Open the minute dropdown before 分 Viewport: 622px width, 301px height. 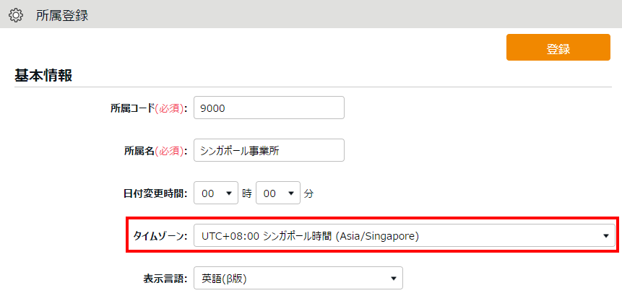(x=277, y=193)
